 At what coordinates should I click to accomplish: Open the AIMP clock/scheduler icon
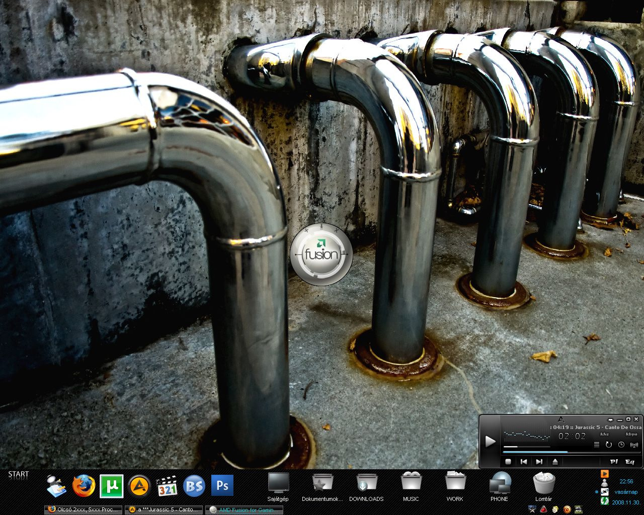pos(621,445)
